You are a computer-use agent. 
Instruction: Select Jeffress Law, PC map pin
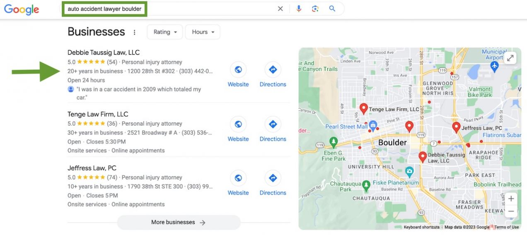pos(456,127)
